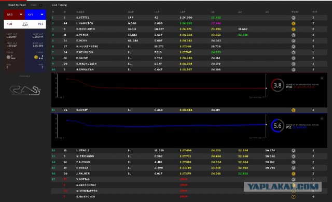Click the P11 position label in head-to-head
Screen dimensions: 332x202
(x=40, y=24)
